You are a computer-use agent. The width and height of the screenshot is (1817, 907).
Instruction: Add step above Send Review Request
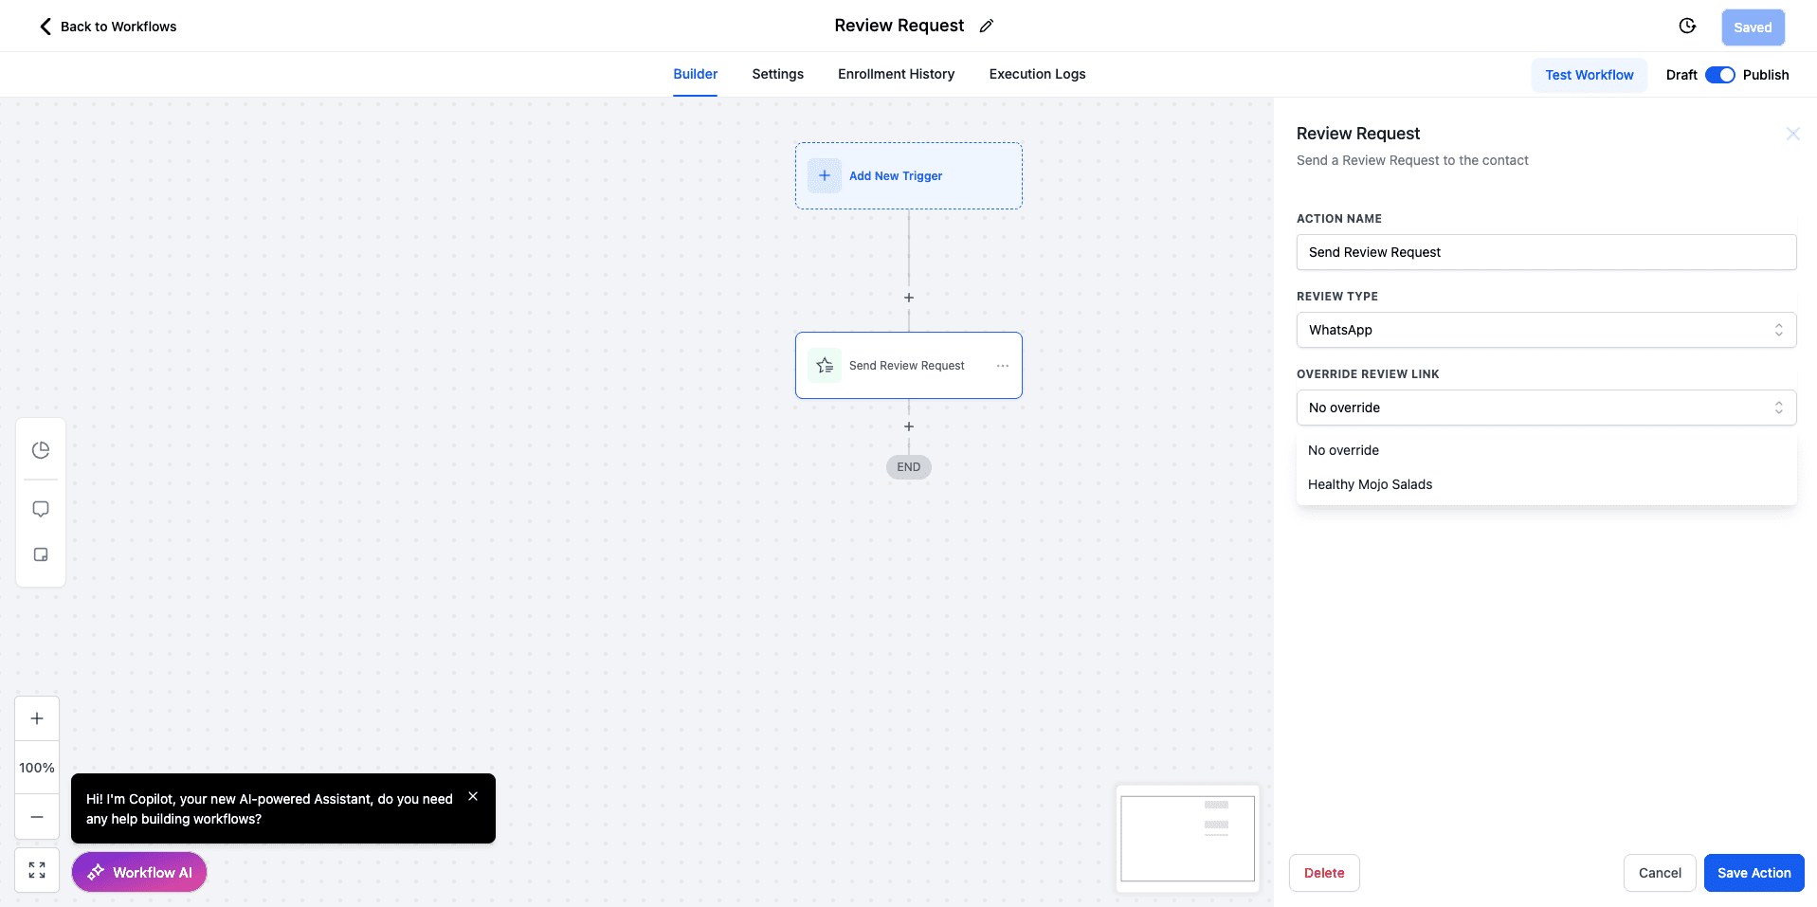[x=909, y=298]
